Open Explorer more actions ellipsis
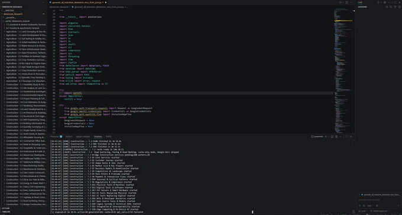The height and width of the screenshot is (215, 402). tap(43, 2)
